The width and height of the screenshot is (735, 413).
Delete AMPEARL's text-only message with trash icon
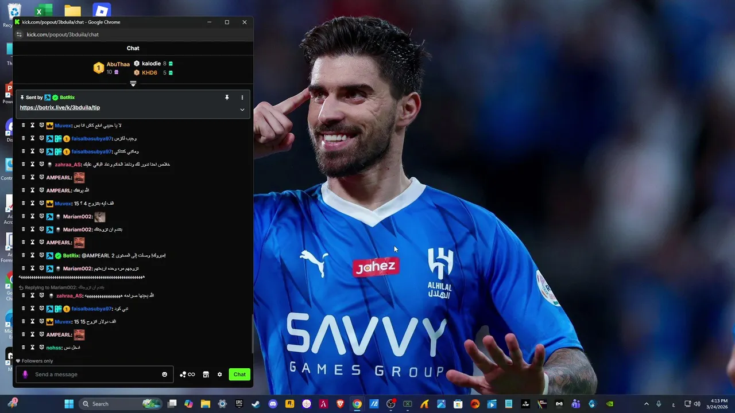(24, 190)
